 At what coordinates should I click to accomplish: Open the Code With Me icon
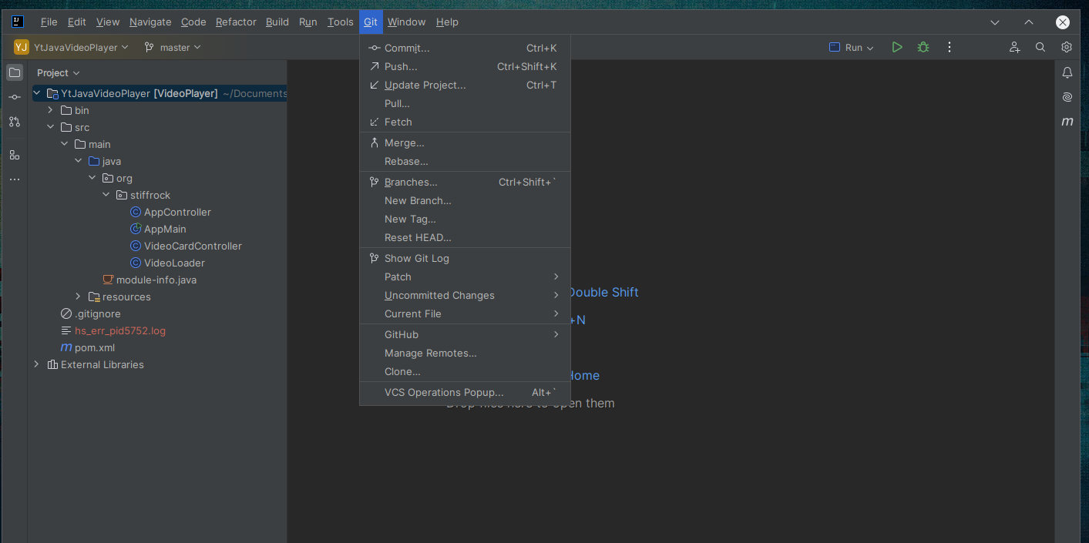point(1015,47)
